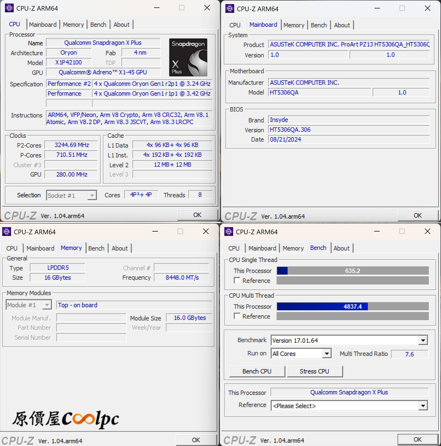The width and height of the screenshot is (441, 446).
Task: Click the Model value X1P42100
Action: point(69,62)
